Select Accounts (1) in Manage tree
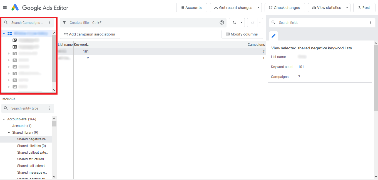Viewport: 378px width, 180px height. click(x=22, y=126)
